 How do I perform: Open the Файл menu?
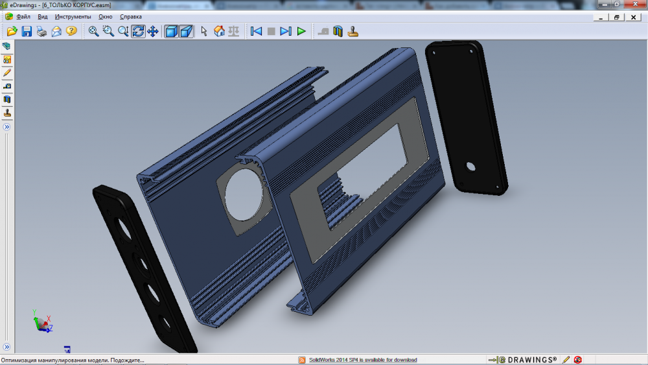(x=23, y=17)
